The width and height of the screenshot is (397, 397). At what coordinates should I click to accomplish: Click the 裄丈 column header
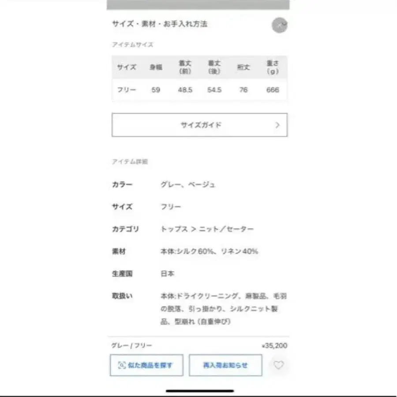[x=243, y=67]
